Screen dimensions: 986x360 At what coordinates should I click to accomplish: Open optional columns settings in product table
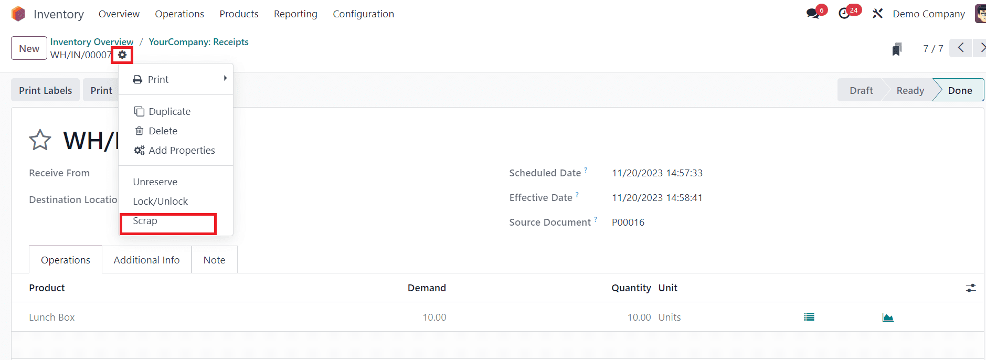tap(971, 288)
